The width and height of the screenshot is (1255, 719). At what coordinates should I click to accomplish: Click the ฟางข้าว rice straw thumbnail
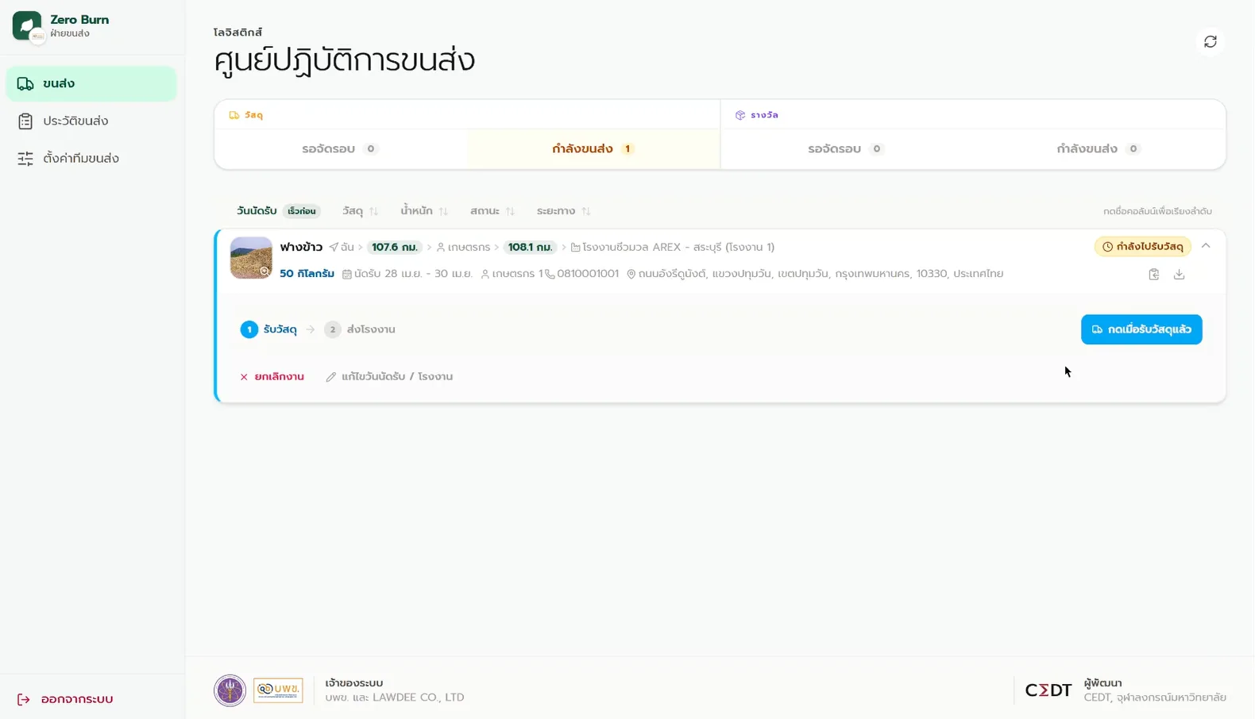[251, 258]
